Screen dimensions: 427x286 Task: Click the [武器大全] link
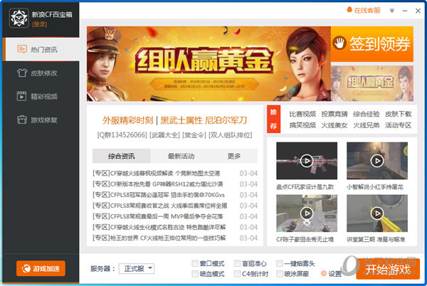tap(165, 134)
